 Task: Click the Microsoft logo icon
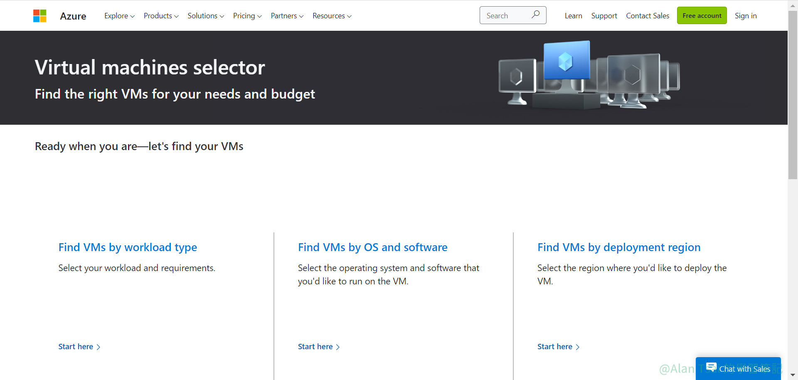pos(40,16)
